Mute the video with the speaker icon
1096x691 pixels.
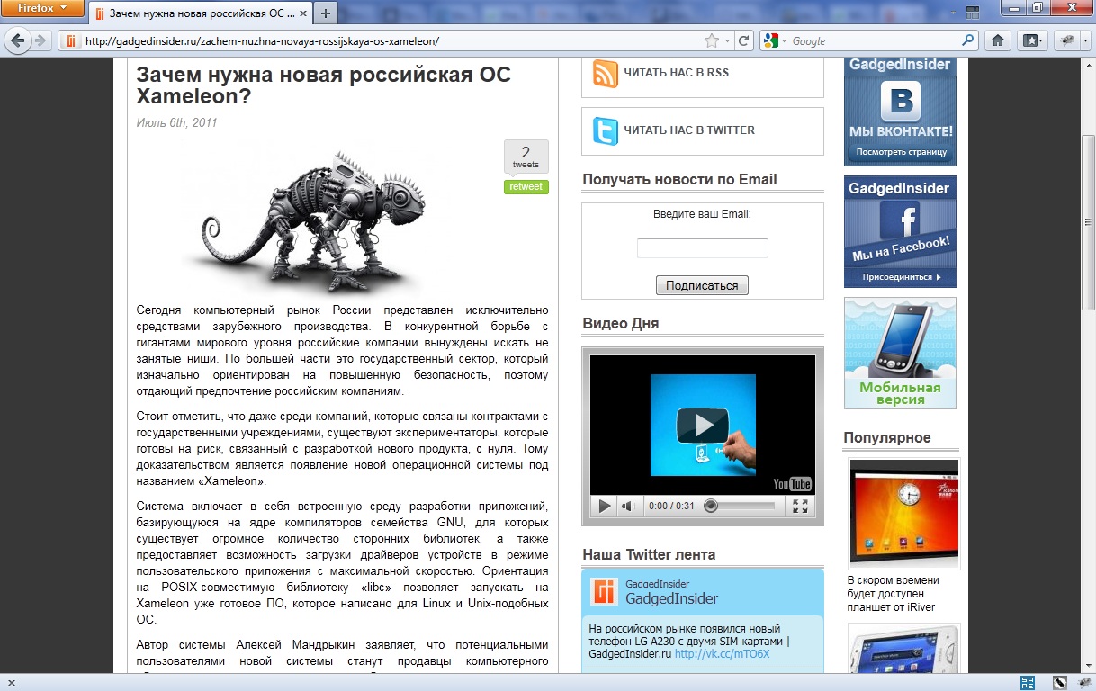(628, 507)
